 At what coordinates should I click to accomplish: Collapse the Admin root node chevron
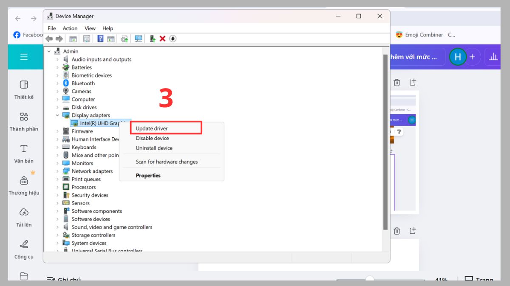click(x=49, y=51)
